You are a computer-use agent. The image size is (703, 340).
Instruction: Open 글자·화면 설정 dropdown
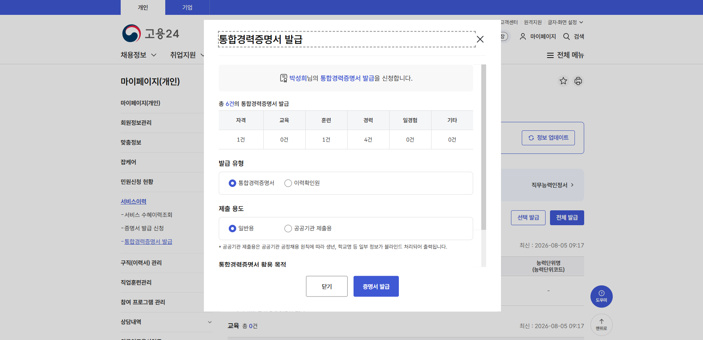(565, 22)
